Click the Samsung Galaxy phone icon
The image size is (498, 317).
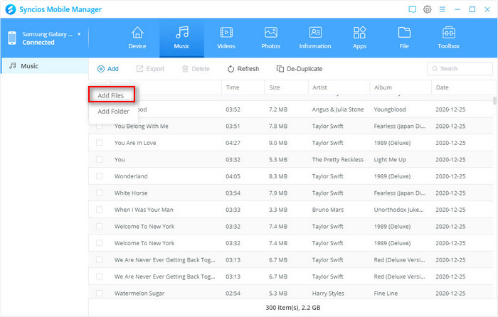click(12, 38)
